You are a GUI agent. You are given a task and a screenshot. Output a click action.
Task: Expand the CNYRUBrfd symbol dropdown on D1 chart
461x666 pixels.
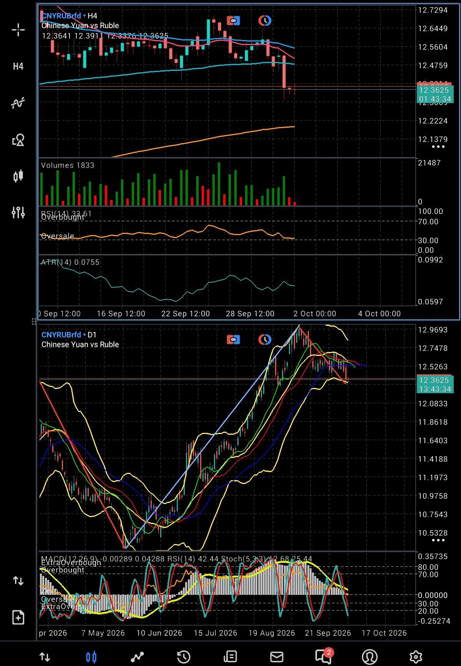click(x=63, y=335)
